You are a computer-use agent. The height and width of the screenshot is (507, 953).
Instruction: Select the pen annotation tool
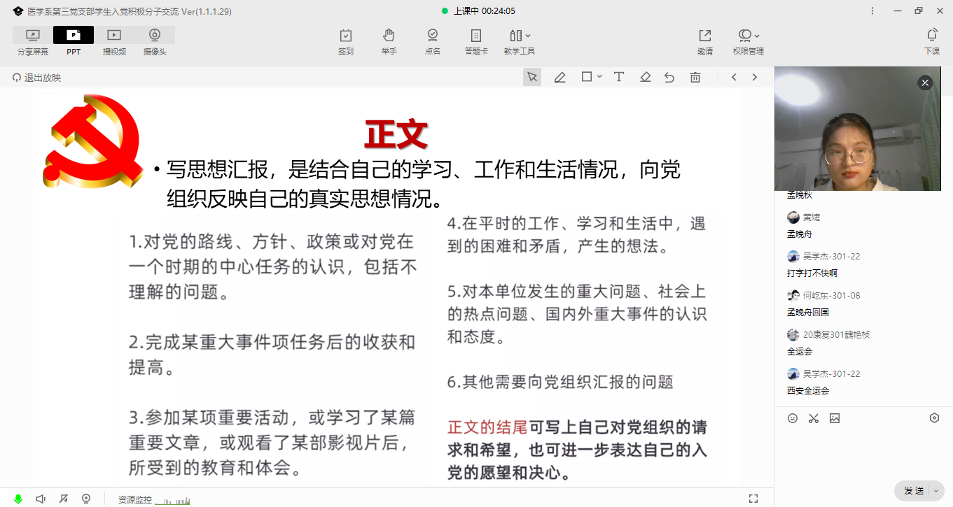pyautogui.click(x=559, y=78)
